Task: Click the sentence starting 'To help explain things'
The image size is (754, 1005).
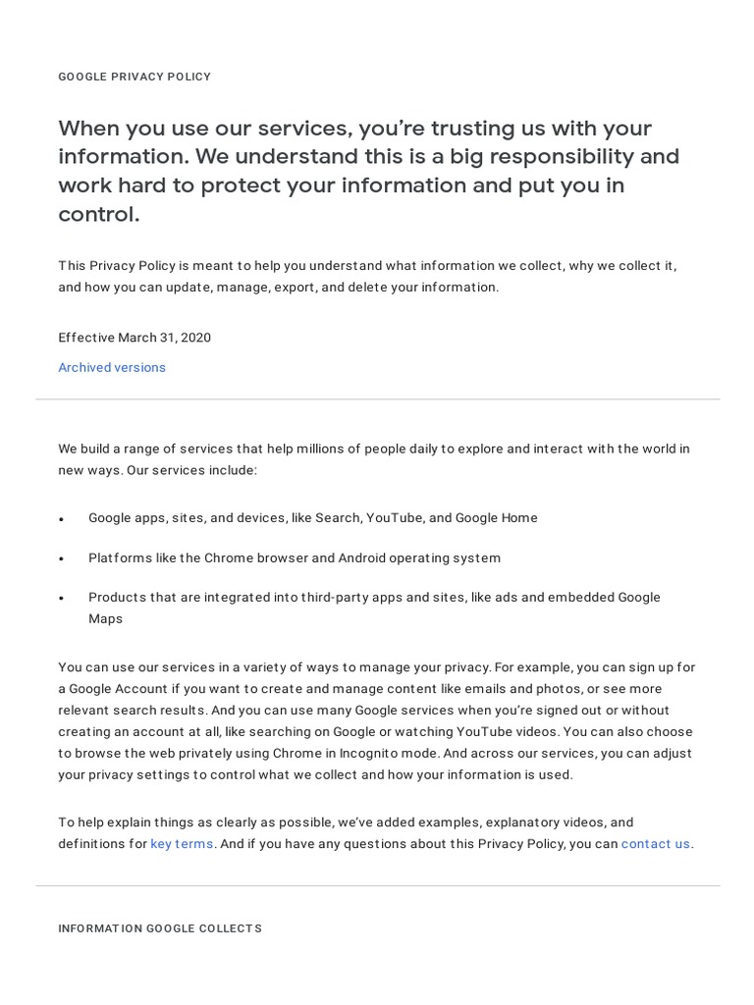Action: 345,821
